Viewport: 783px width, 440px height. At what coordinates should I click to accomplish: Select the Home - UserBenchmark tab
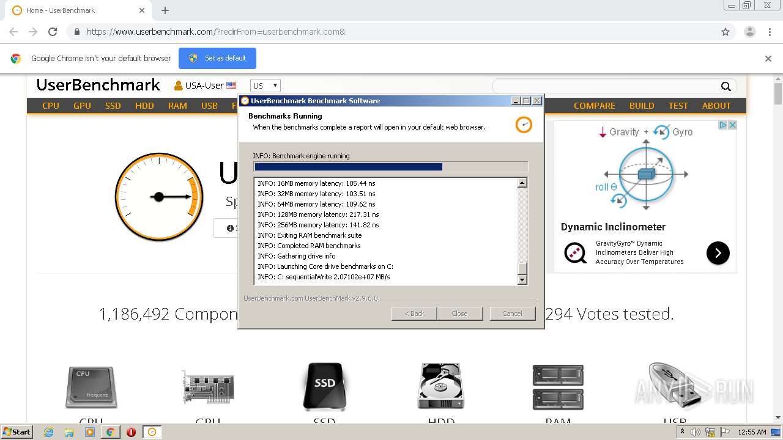pos(78,10)
